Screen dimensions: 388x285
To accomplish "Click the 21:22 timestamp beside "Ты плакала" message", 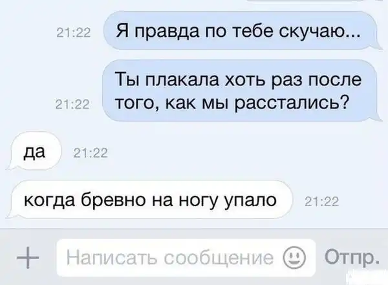I will 72,104.
